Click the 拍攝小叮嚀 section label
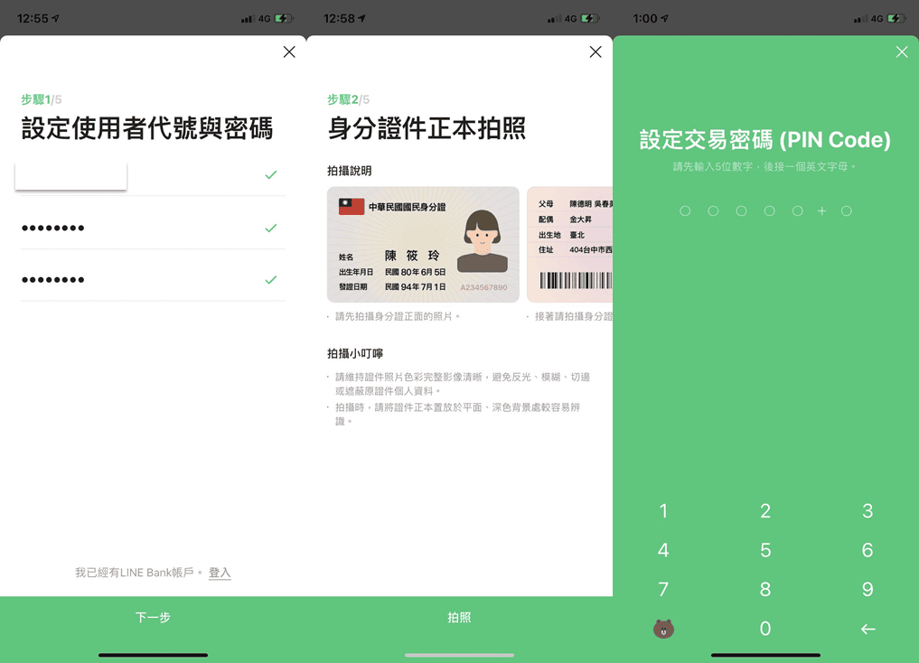 pyautogui.click(x=355, y=354)
